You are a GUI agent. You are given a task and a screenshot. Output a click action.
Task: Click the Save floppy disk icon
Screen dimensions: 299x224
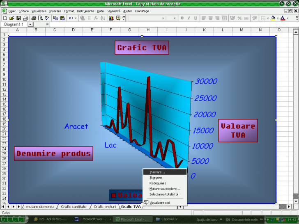pyautogui.click(x=18, y=18)
